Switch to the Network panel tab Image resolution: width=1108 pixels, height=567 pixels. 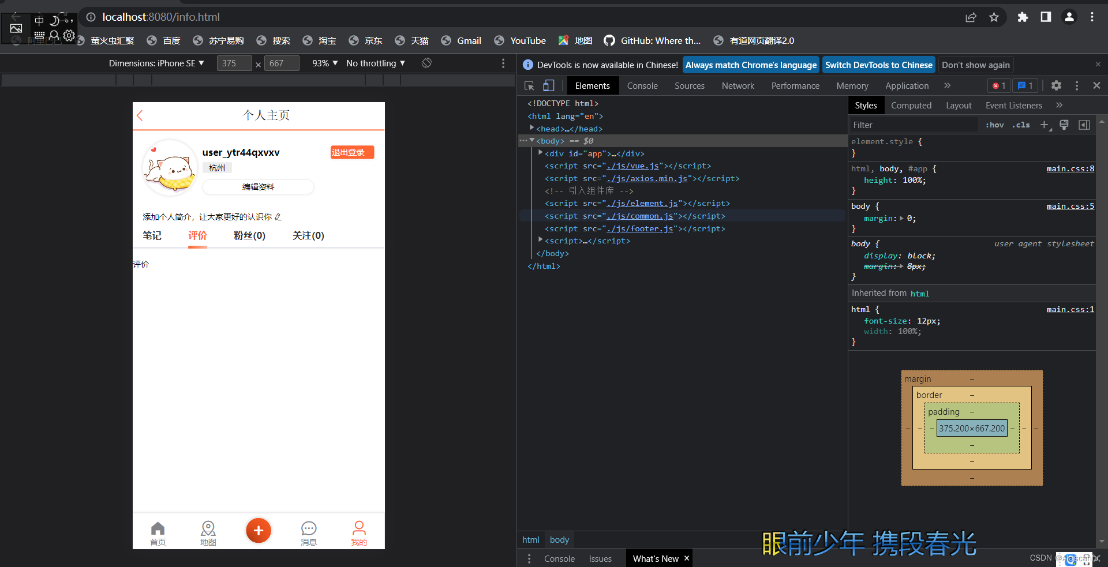[x=738, y=85]
